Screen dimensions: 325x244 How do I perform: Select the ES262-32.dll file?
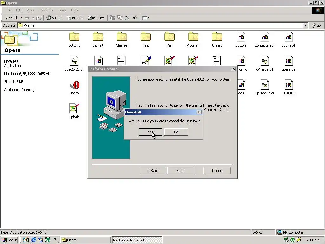74,64
